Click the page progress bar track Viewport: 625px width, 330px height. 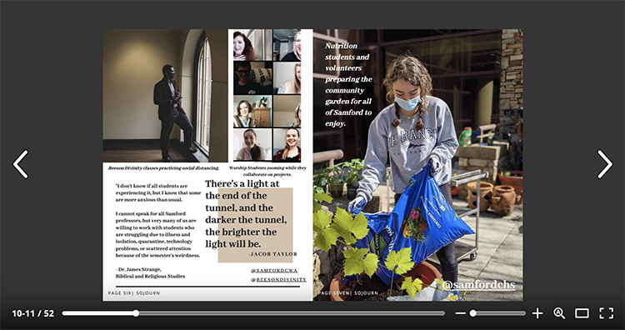253,313
